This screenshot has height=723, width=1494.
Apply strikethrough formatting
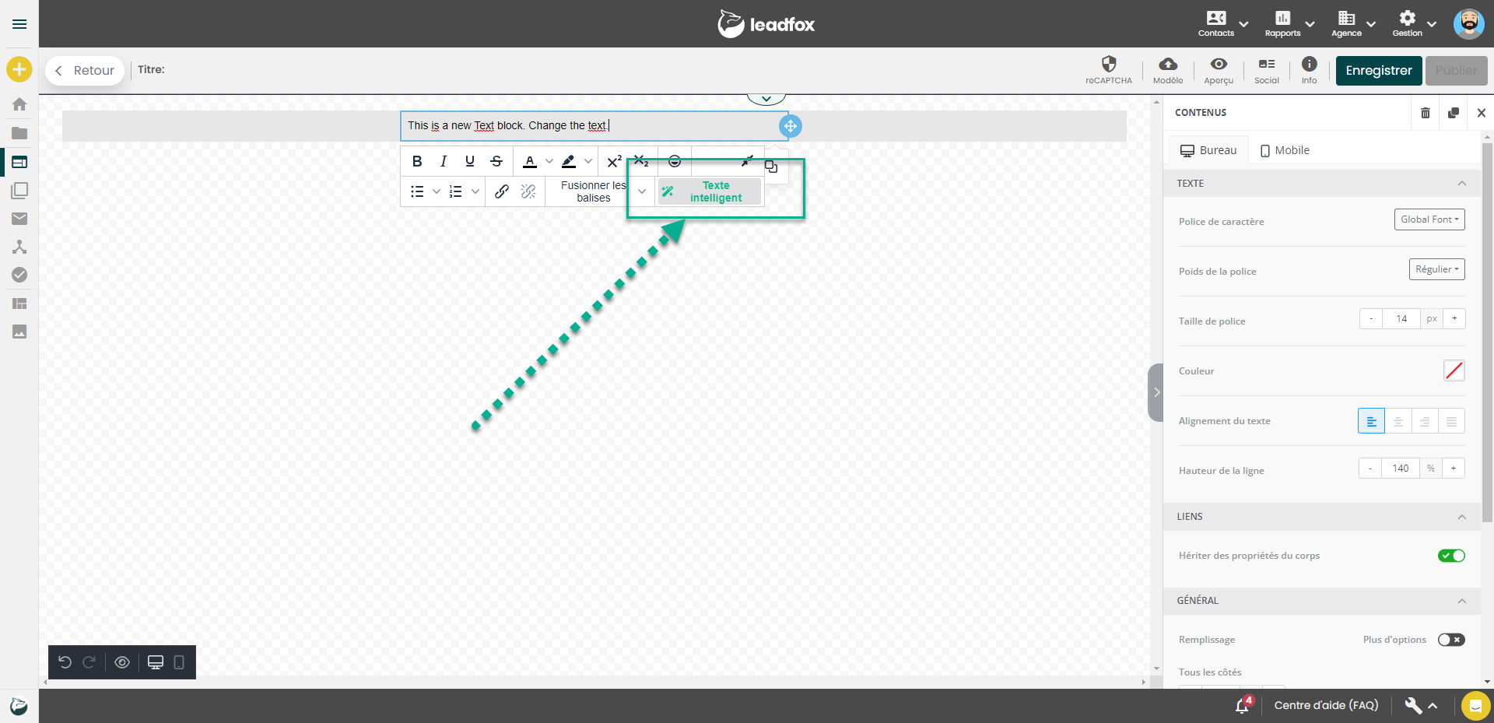(496, 161)
